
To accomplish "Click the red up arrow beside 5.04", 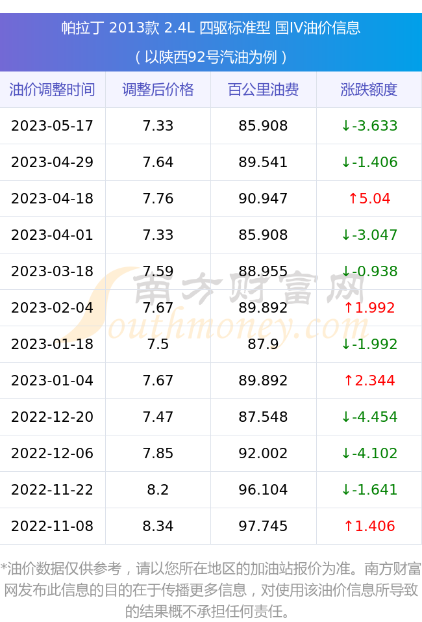I will (353, 198).
